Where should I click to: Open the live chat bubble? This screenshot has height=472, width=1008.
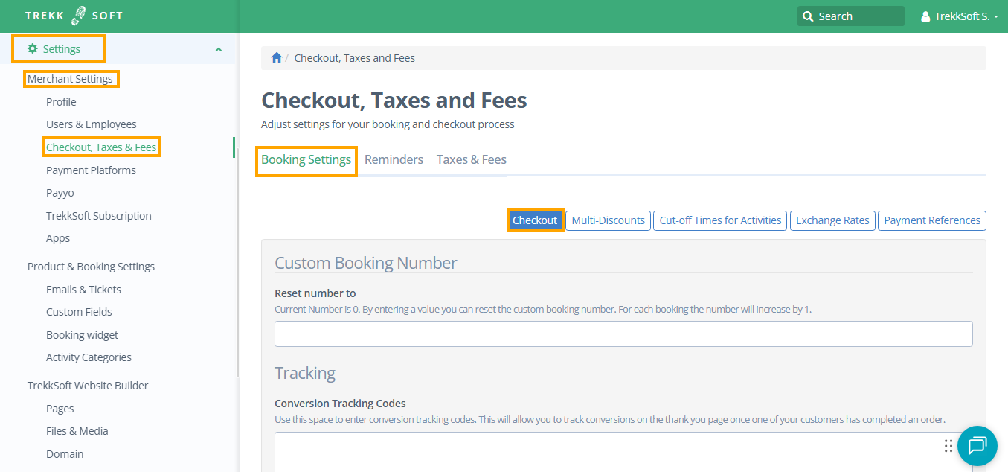(977, 445)
